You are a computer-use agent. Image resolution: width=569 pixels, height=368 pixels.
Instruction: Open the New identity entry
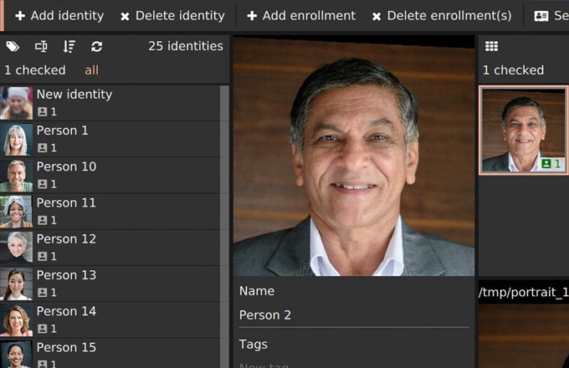pyautogui.click(x=74, y=95)
